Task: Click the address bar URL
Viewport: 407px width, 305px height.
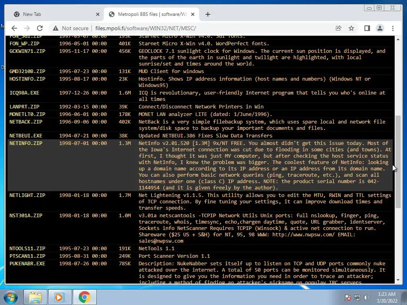Action: pos(145,28)
